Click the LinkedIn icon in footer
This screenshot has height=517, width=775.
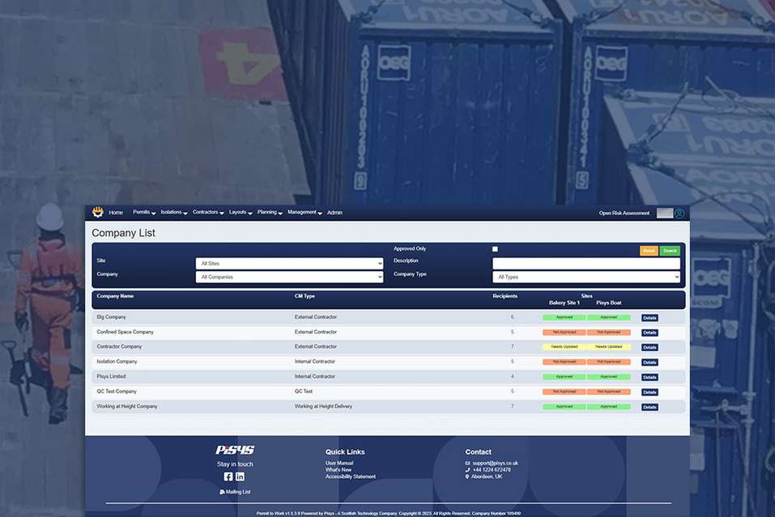tap(240, 477)
